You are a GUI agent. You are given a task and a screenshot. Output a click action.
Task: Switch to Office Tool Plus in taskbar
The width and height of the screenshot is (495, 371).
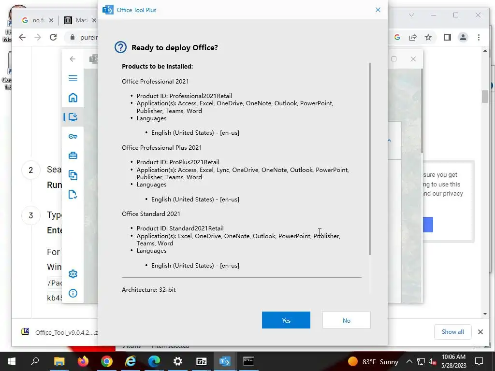pyautogui.click(x=225, y=361)
